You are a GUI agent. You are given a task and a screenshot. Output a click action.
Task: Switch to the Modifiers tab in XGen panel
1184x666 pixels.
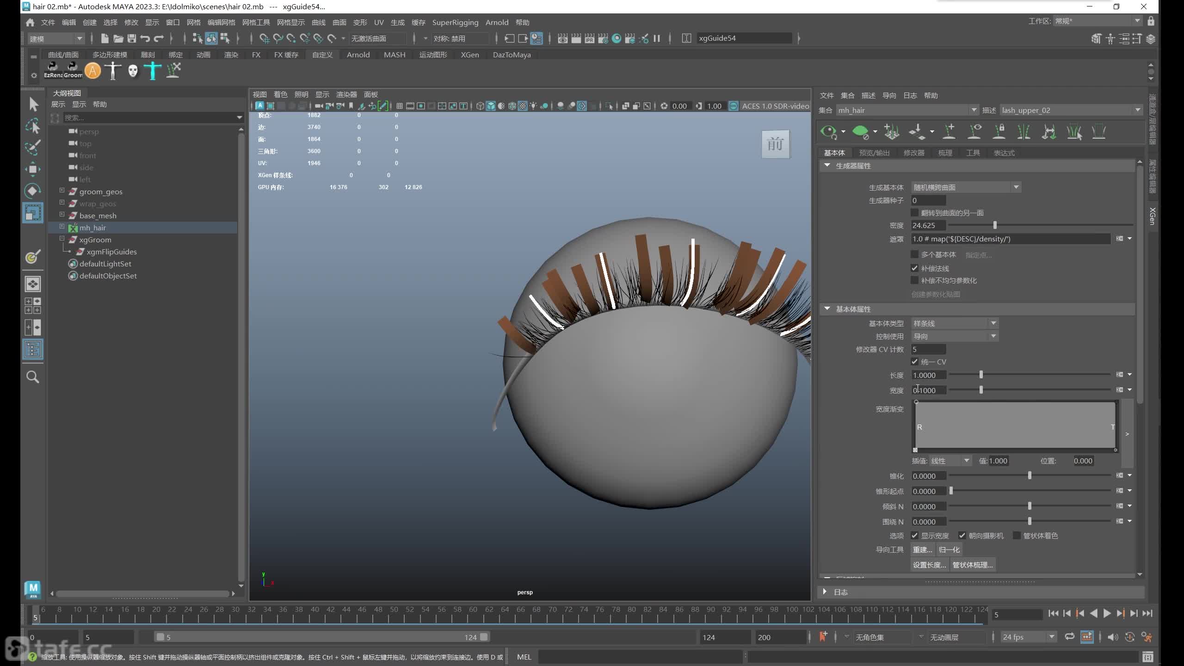914,153
